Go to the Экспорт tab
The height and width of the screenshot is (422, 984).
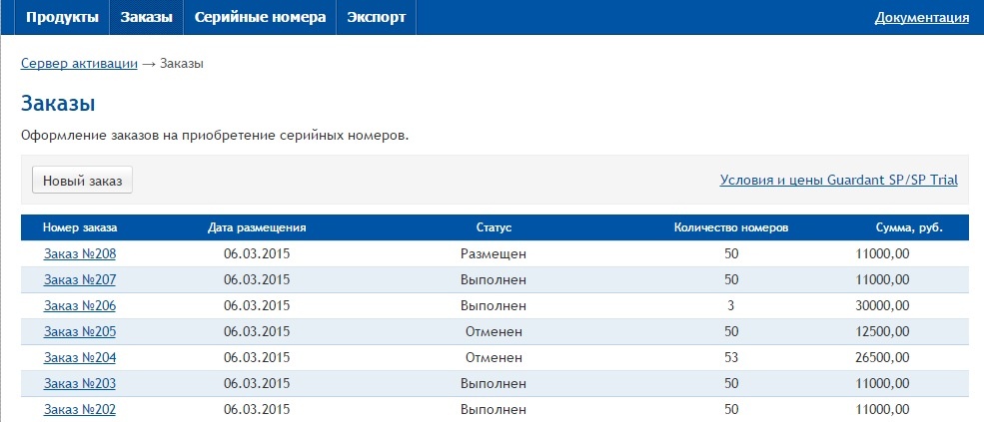(x=377, y=17)
